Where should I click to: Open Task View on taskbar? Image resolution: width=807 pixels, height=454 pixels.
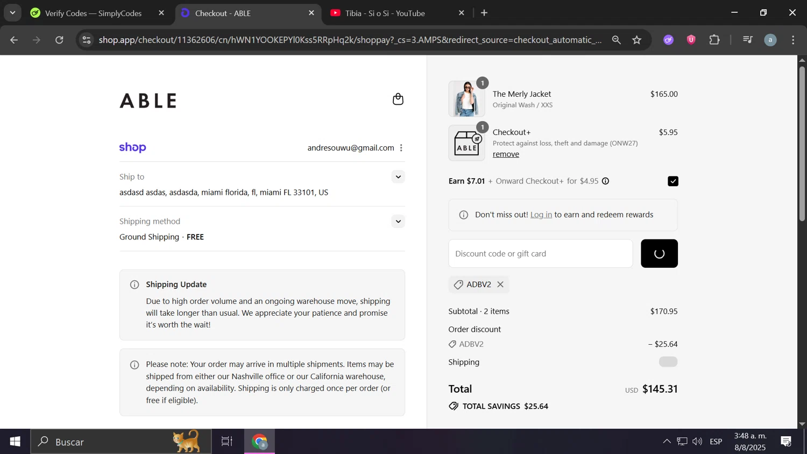[x=227, y=442]
